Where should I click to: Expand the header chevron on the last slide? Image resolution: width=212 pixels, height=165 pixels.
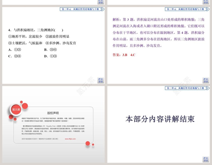207,88
